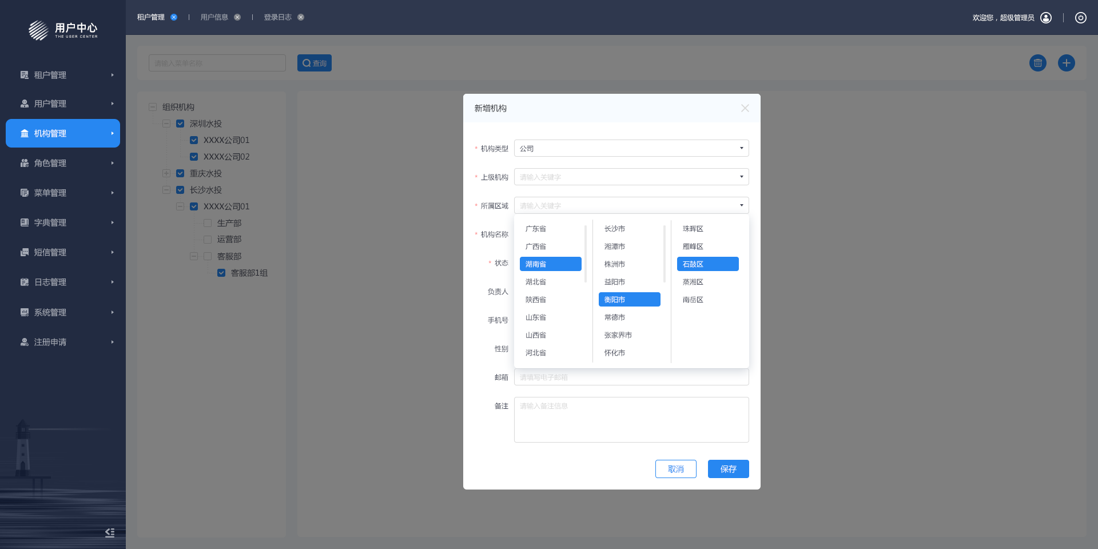Viewport: 1098px width, 549px height.
Task: Click the 取消 button
Action: 675,469
